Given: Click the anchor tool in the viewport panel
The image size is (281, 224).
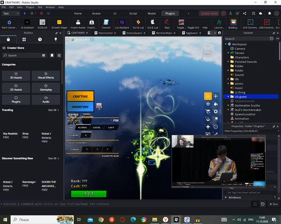Looking at the screenshot, I should click(x=208, y=119).
